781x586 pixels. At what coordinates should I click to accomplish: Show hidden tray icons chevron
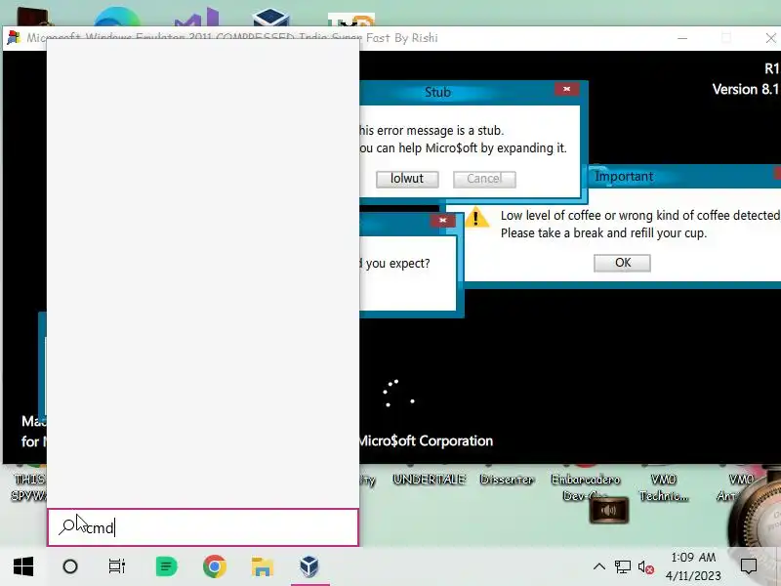click(x=599, y=566)
